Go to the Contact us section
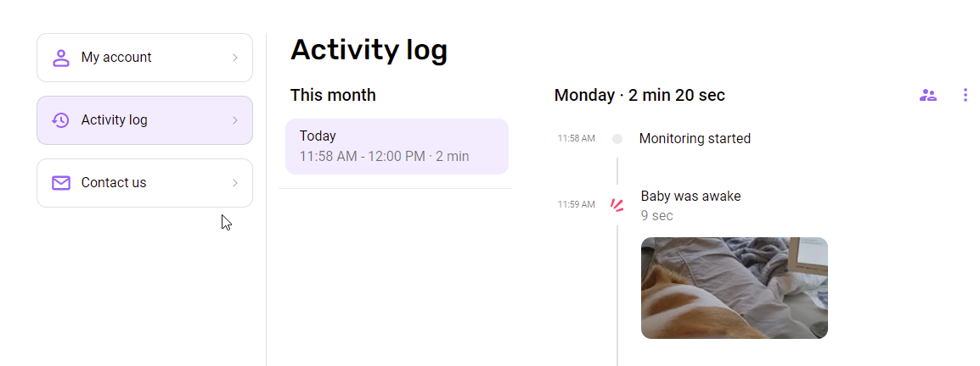This screenshot has height=366, width=980. click(144, 183)
